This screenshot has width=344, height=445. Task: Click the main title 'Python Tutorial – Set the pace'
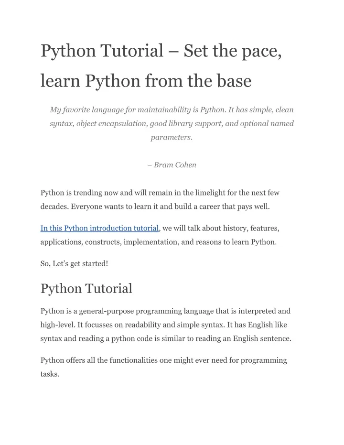point(161,51)
